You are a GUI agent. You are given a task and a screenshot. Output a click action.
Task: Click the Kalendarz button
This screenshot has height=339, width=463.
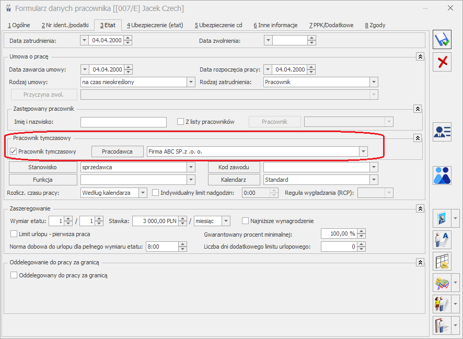pos(234,179)
